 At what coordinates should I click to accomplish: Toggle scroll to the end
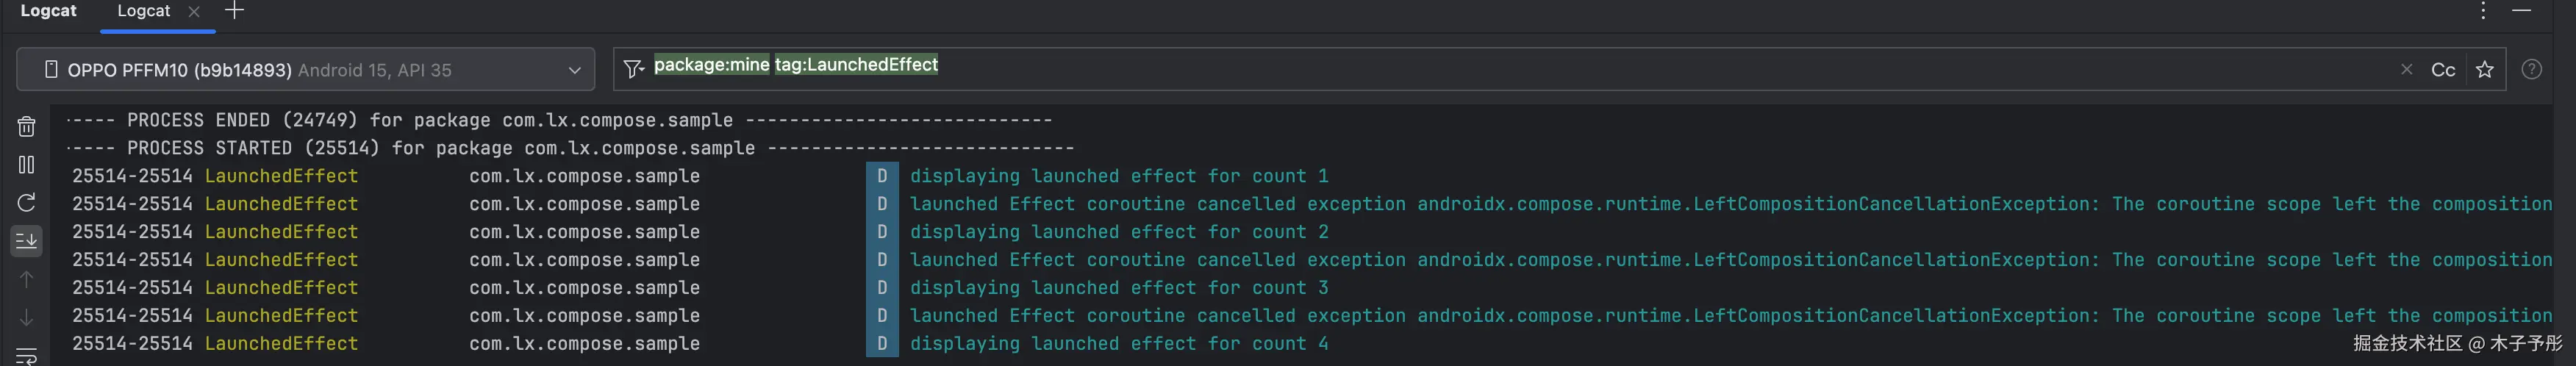pyautogui.click(x=27, y=240)
